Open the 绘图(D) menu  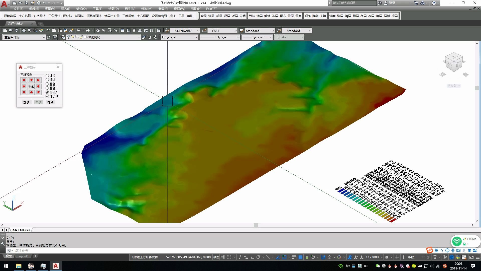(113, 9)
